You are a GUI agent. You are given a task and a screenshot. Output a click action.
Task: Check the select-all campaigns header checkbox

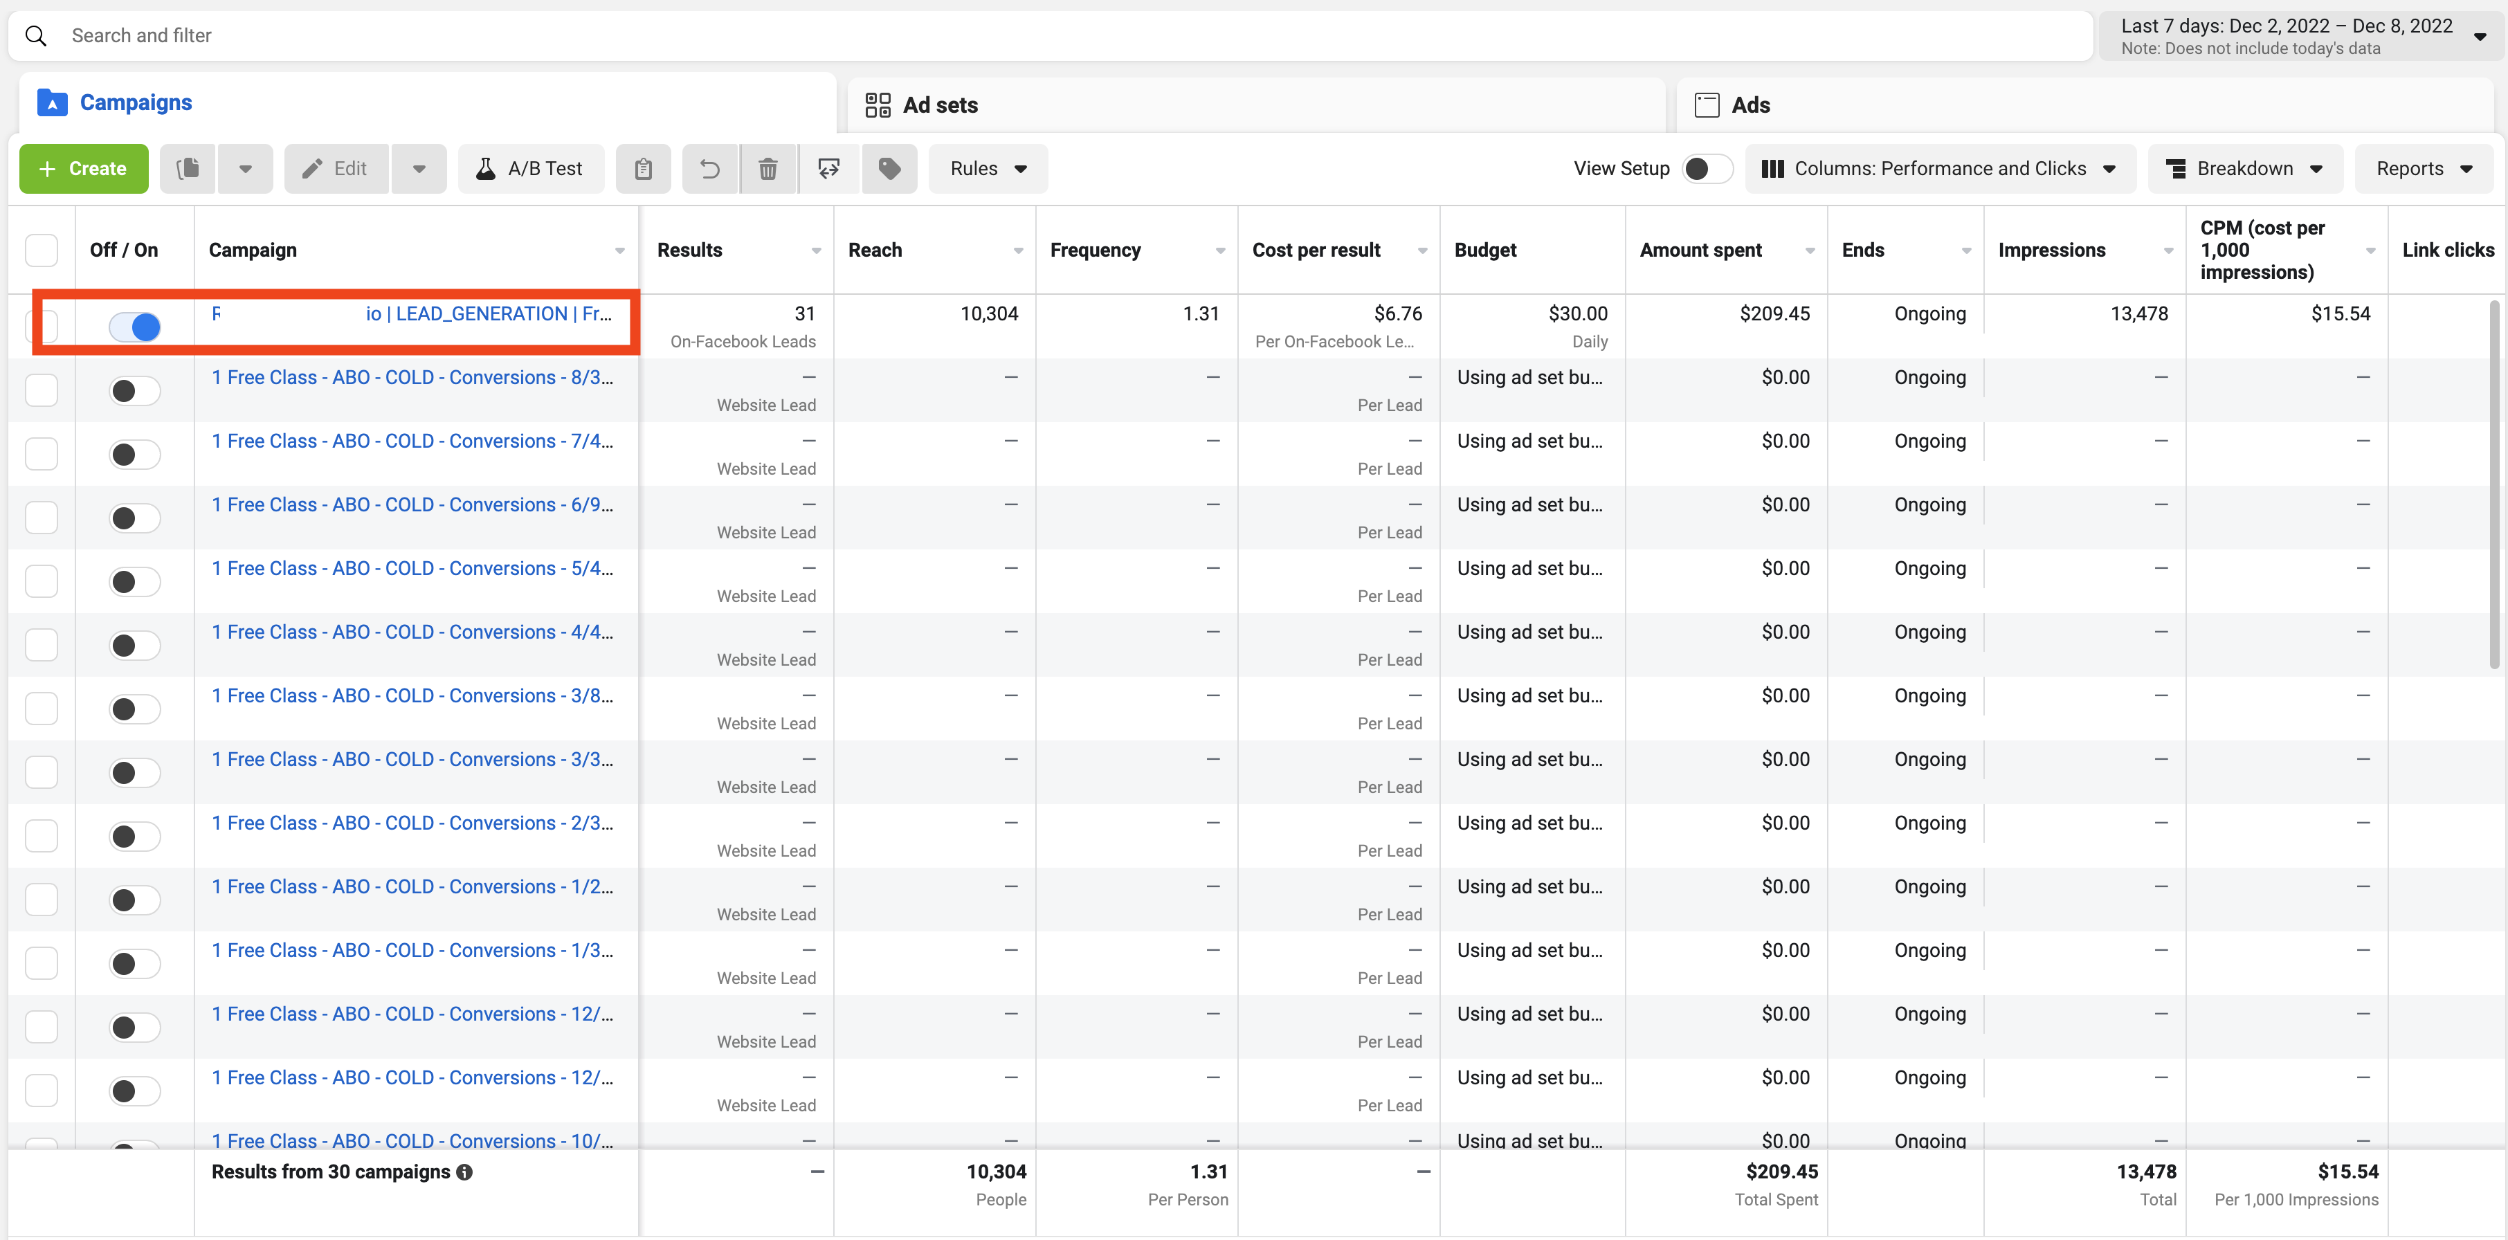[x=41, y=250]
